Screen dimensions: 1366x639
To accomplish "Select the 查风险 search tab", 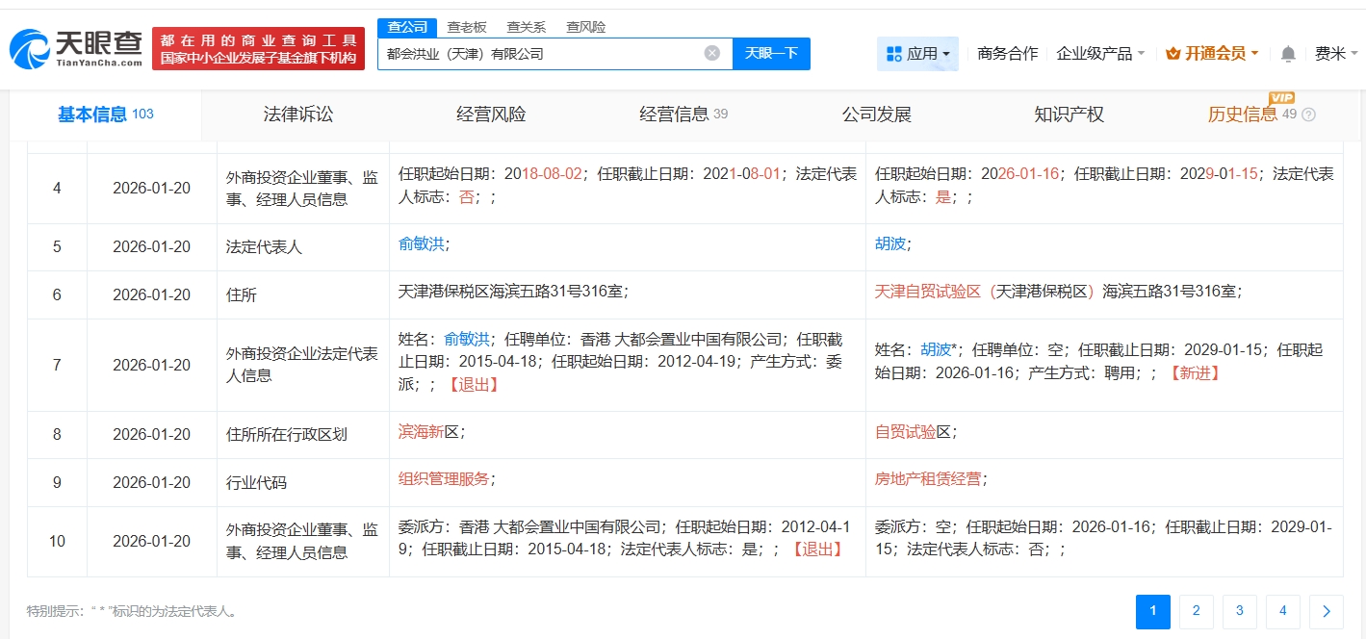I will click(x=585, y=27).
